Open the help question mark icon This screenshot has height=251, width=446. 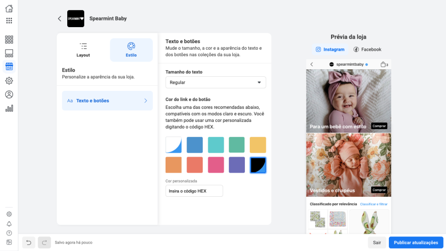coord(9,233)
